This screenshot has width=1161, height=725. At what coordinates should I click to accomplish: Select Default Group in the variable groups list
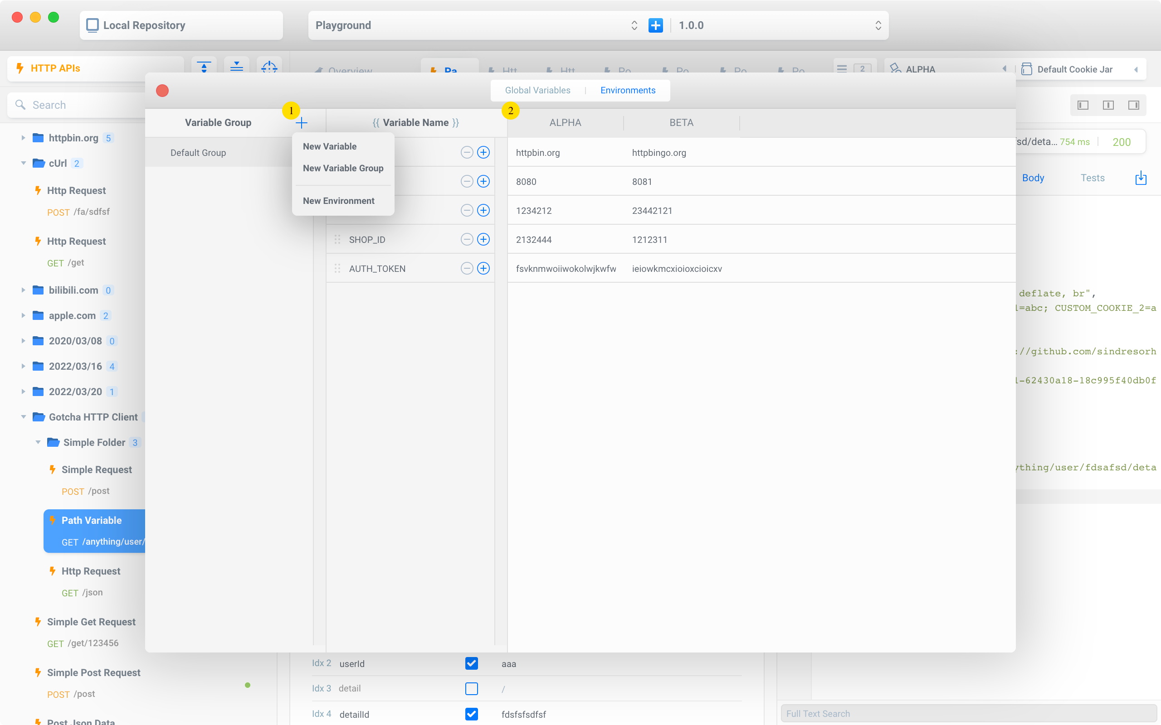(198, 153)
